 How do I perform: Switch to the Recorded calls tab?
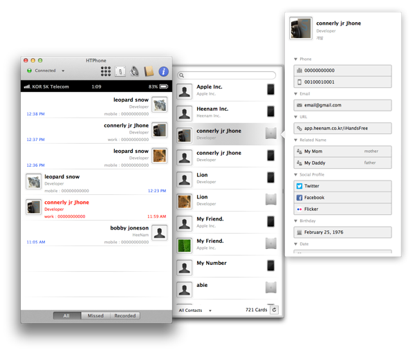[x=125, y=315]
